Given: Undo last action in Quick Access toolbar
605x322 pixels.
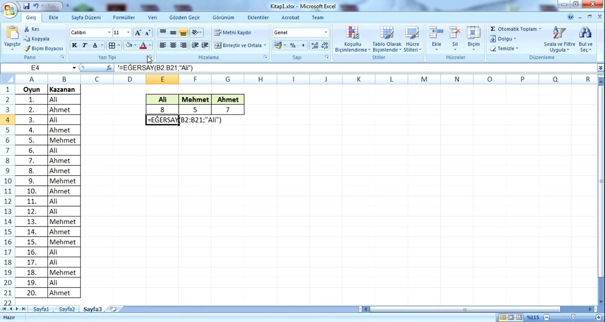Looking at the screenshot, I should [x=36, y=6].
